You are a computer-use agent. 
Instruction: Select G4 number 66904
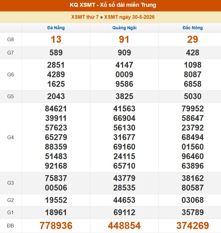point(124,118)
